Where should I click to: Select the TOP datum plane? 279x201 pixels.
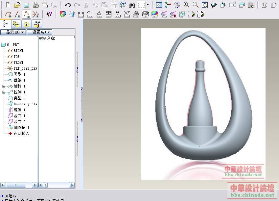coord(13,57)
